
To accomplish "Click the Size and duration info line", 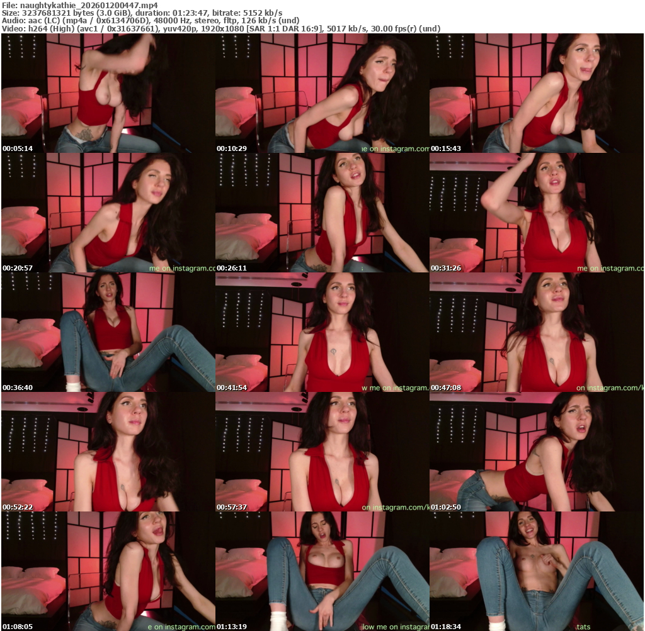I will click(142, 13).
